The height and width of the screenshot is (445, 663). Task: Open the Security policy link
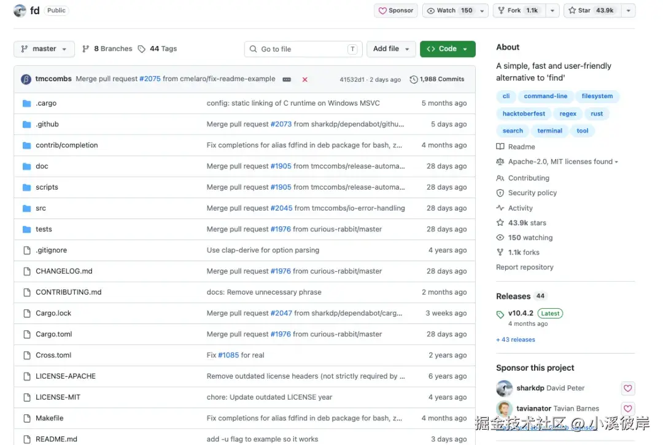coord(527,193)
